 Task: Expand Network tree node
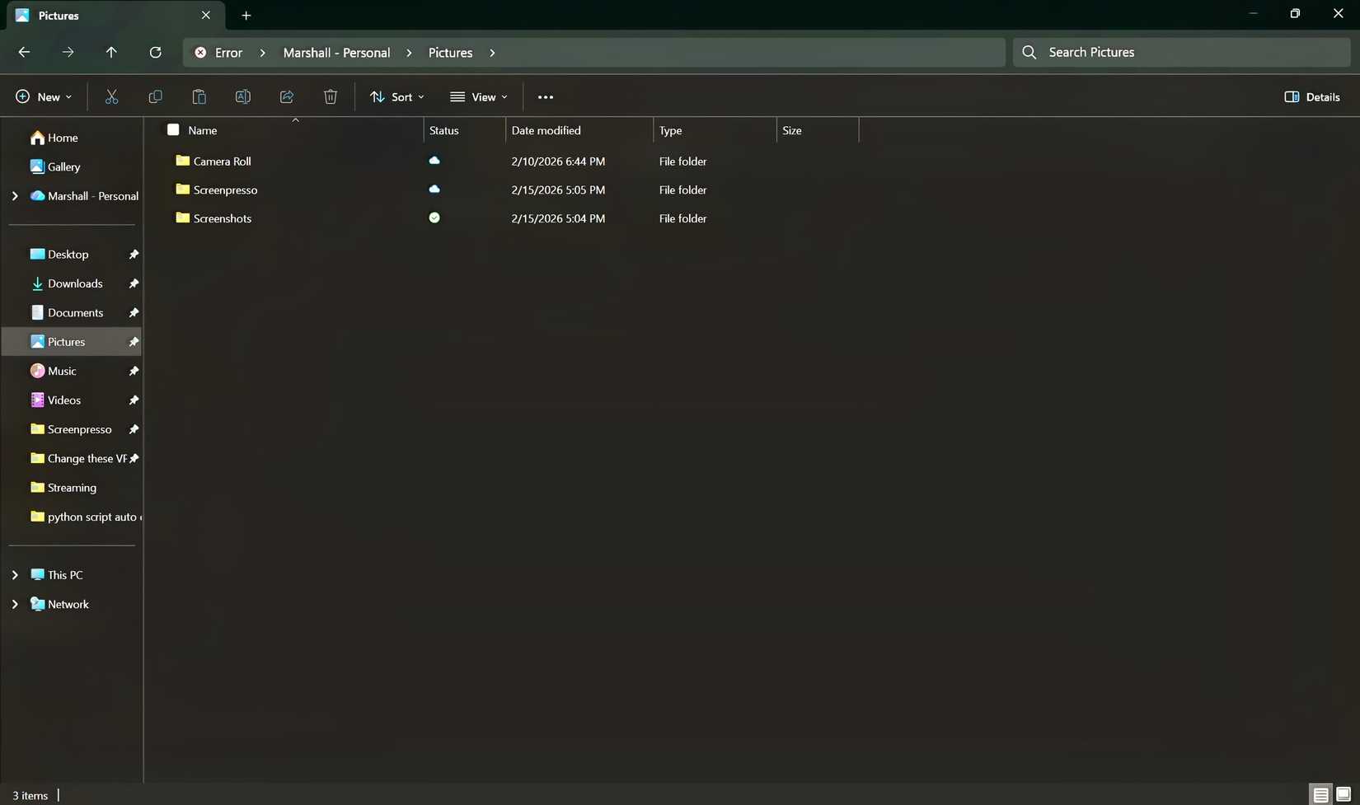[x=15, y=604]
